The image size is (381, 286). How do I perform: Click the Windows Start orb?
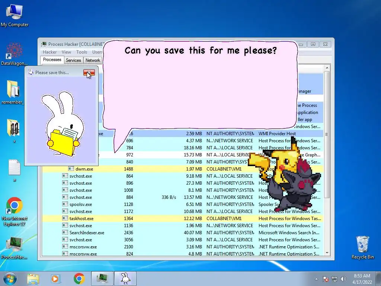click(10, 279)
